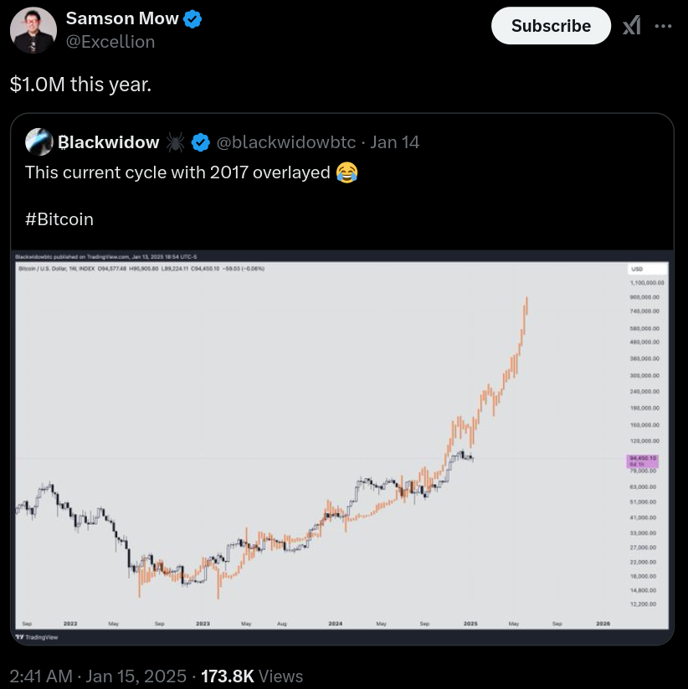The image size is (688, 689).
Task: Open the @blackwidowbtc handle
Action: tap(286, 142)
